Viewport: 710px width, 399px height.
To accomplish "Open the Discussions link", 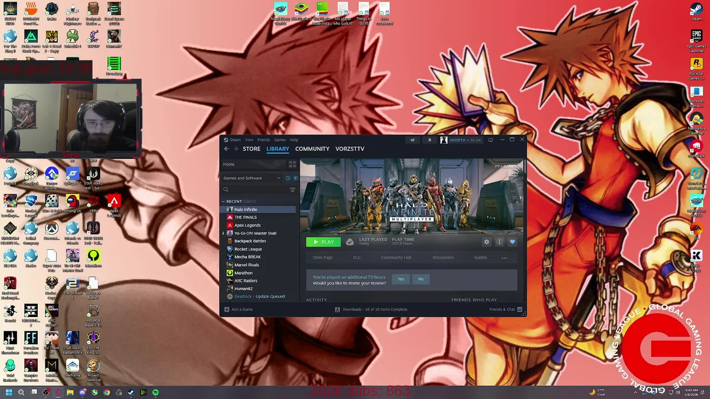I will tap(443, 257).
